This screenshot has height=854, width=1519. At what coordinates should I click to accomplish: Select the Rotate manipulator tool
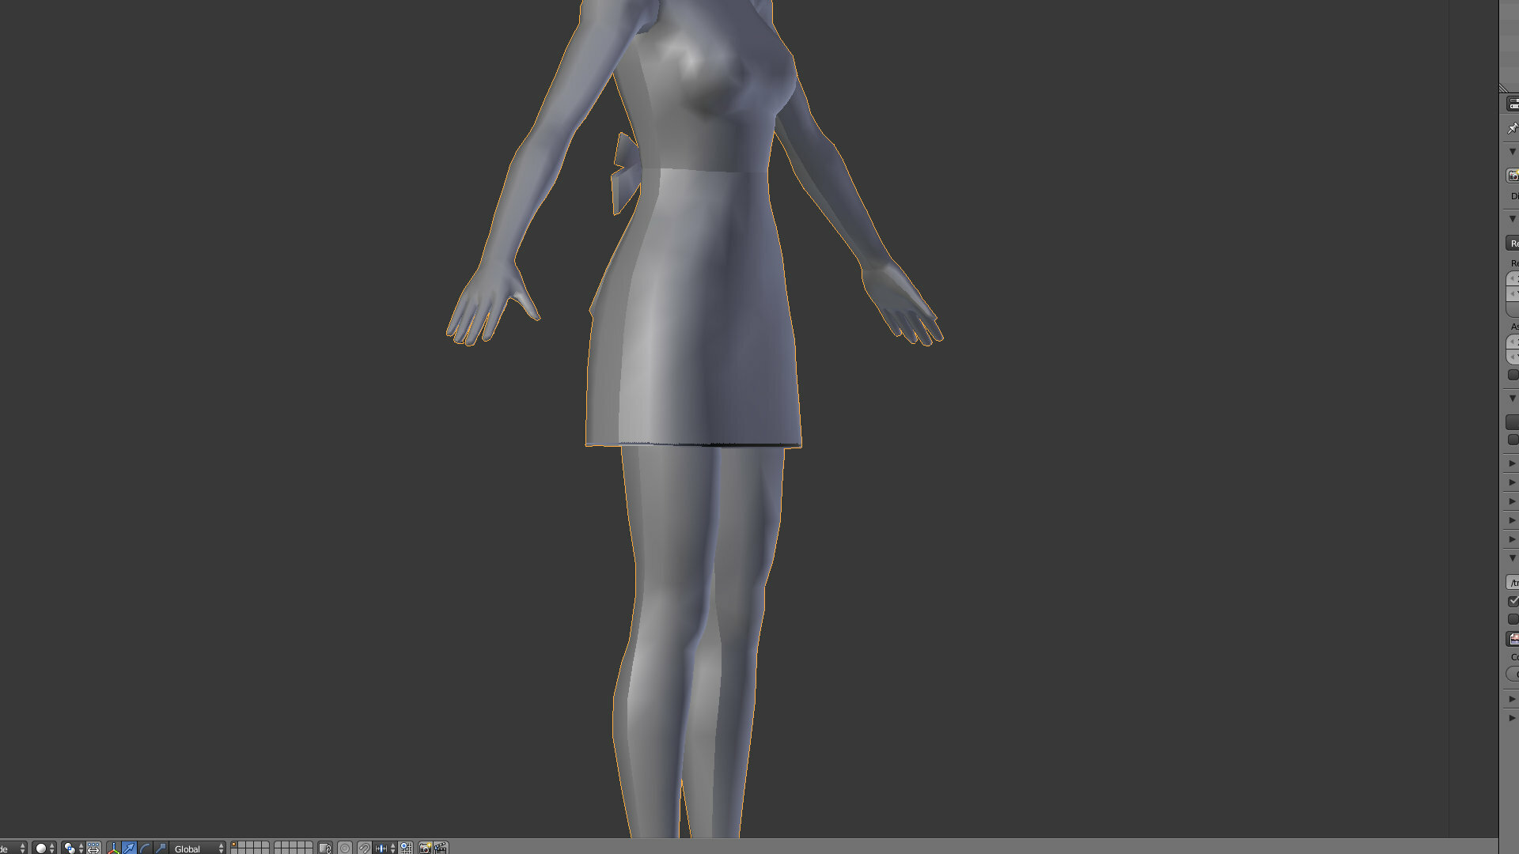145,848
